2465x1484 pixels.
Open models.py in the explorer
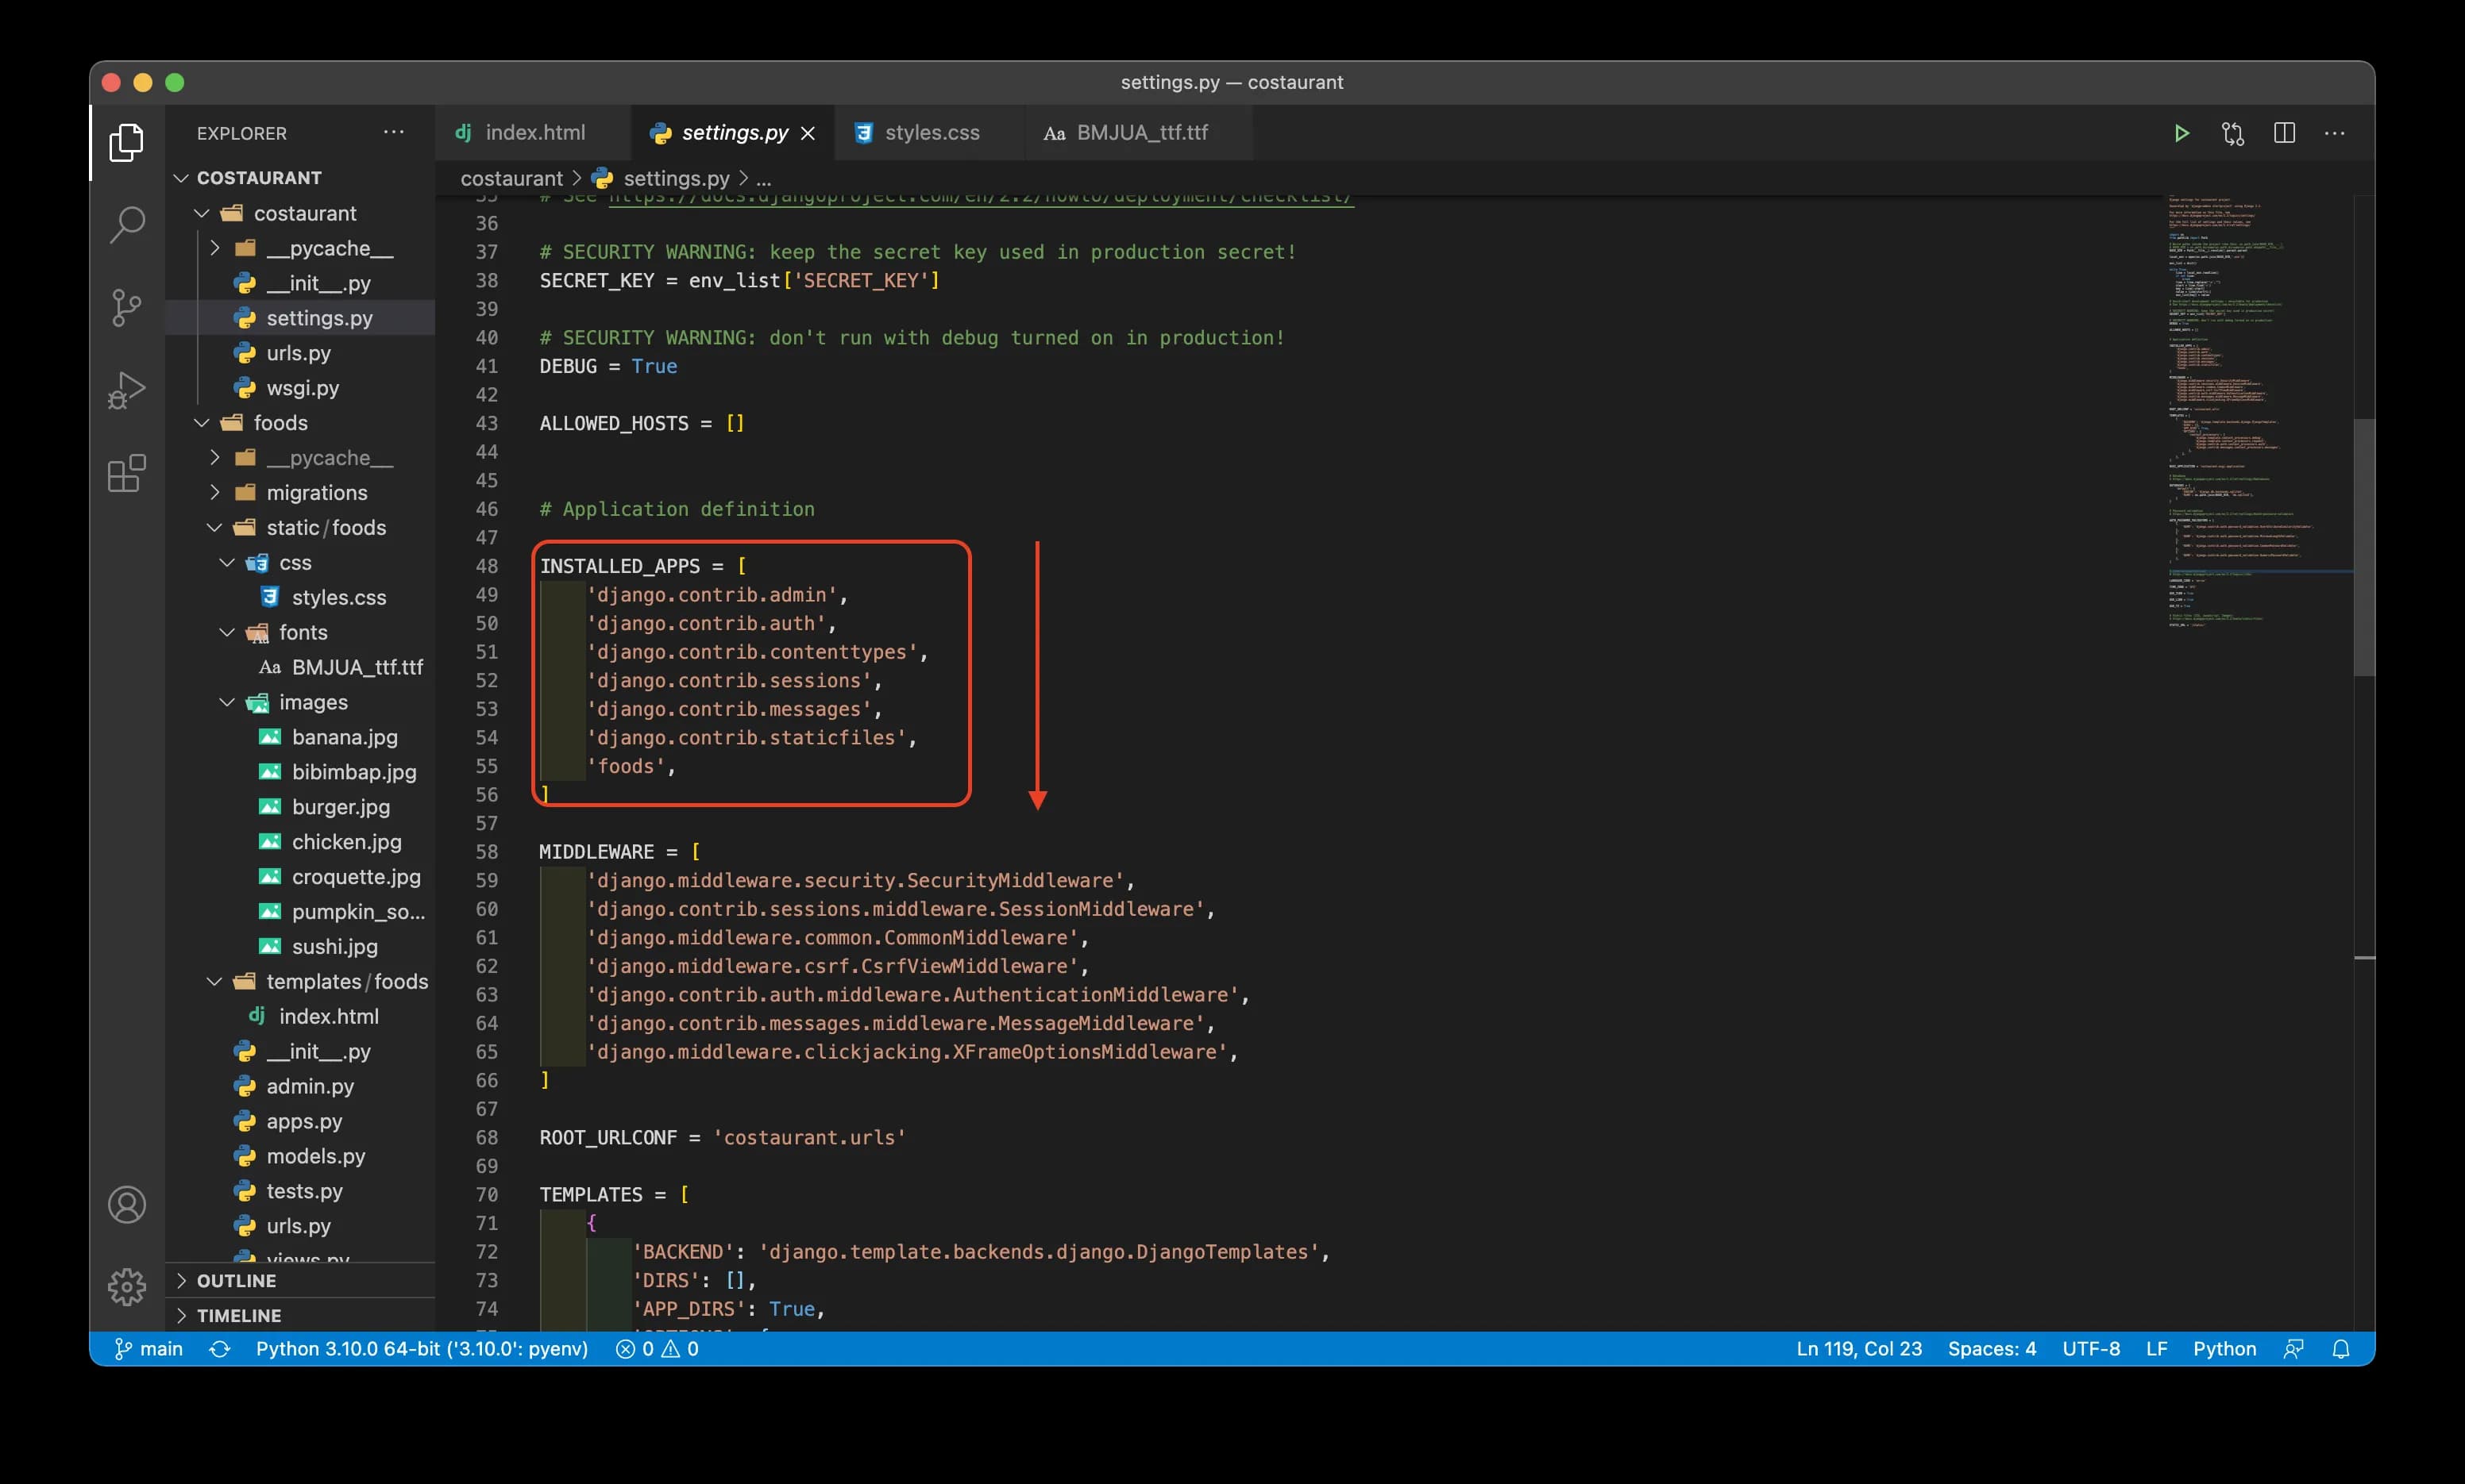tap(315, 1156)
